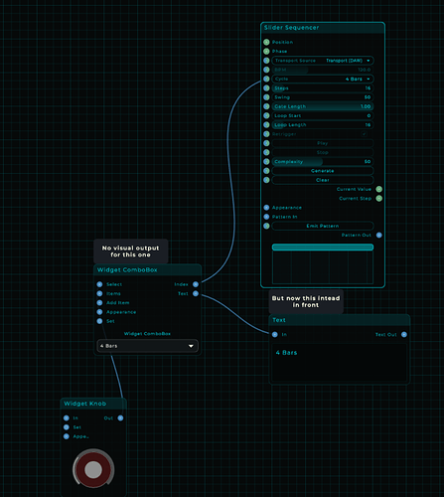The image size is (444, 497).
Task: Click the Index output port on Widget ComboBox
Action: (x=196, y=284)
